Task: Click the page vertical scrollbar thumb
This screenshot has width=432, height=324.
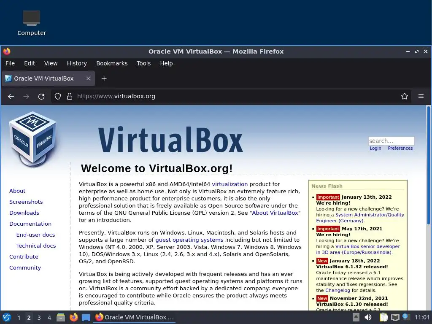Action: [x=429, y=165]
